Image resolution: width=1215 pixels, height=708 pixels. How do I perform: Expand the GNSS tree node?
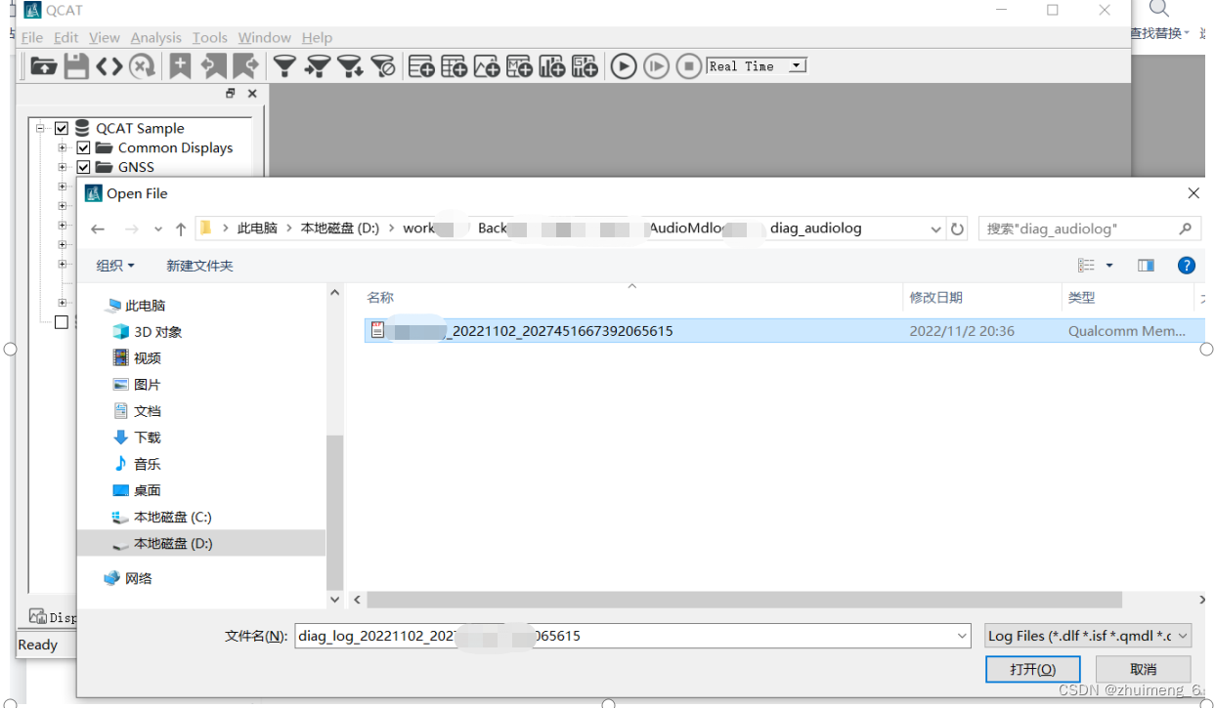(63, 167)
